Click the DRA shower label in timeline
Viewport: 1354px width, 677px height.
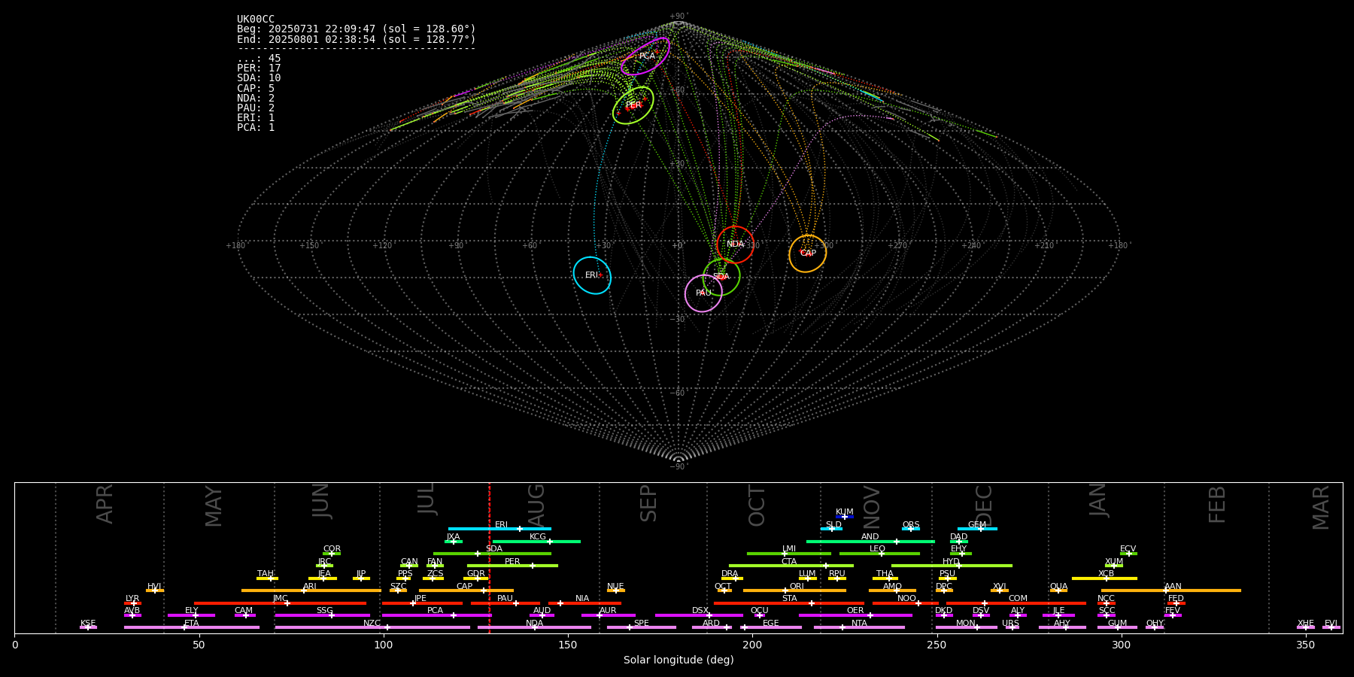tap(730, 574)
